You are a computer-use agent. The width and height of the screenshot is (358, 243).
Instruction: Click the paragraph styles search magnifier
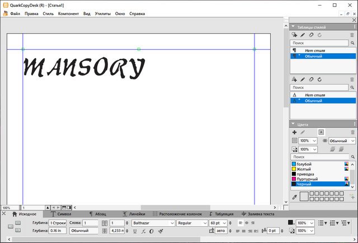pyautogui.click(x=352, y=43)
